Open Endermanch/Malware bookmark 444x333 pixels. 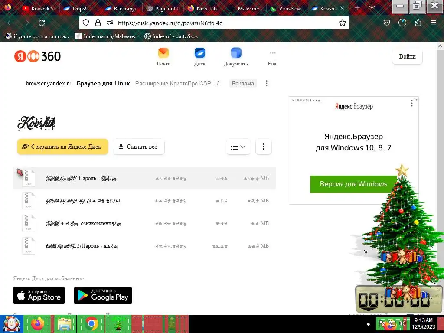(106, 36)
